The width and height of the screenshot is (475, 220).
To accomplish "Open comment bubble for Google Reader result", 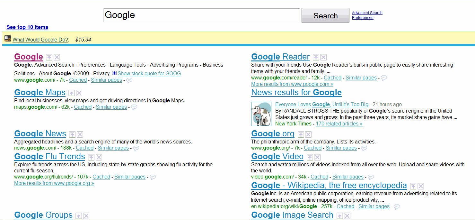I will point(384,78).
